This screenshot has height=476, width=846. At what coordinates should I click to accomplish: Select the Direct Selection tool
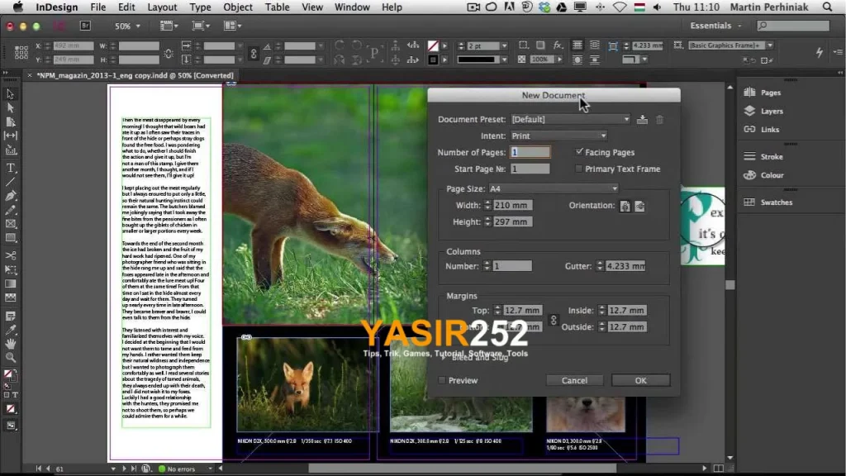tap(10, 107)
